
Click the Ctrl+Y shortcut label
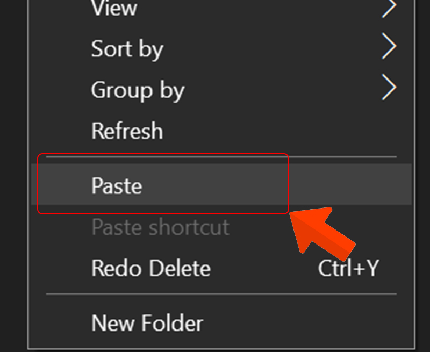coord(348,268)
